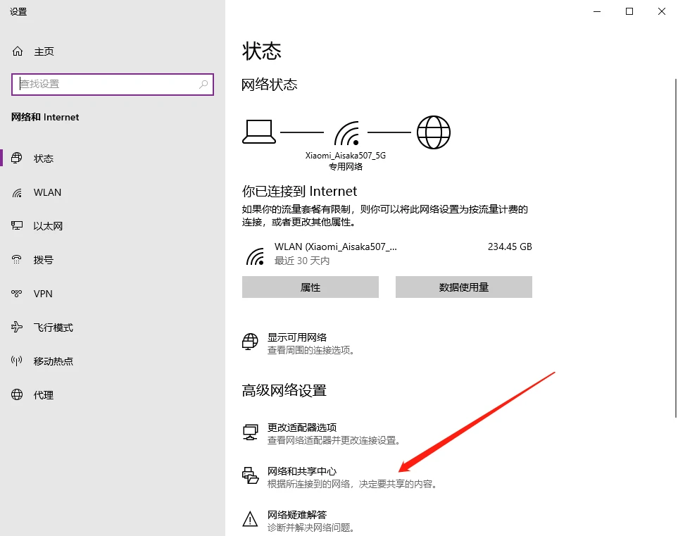Launch the Network troubleshooter (网络疑难解答) link
Image resolution: width=678 pixels, height=536 pixels.
[297, 515]
